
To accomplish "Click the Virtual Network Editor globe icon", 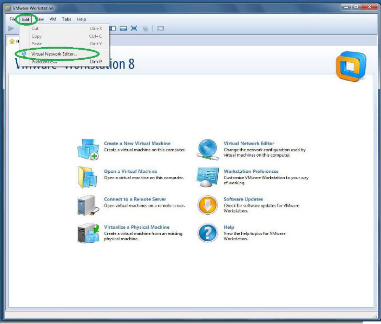I will (x=208, y=149).
